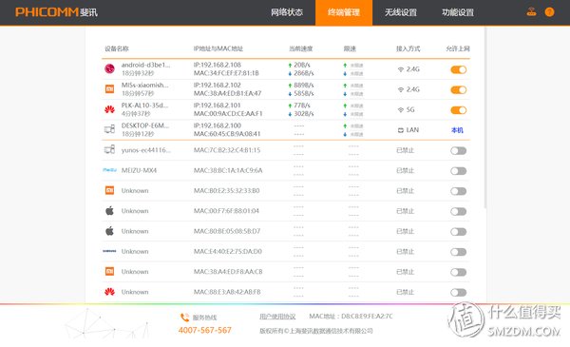The image size is (570, 347).
Task: Open the help question mark icon
Action: tap(549, 12)
